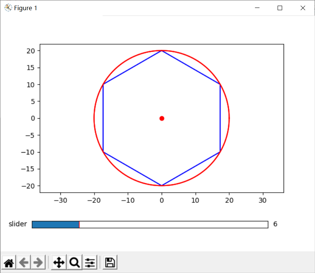Click the Home reset view icon
The image size is (315, 273).
[x=9, y=262]
